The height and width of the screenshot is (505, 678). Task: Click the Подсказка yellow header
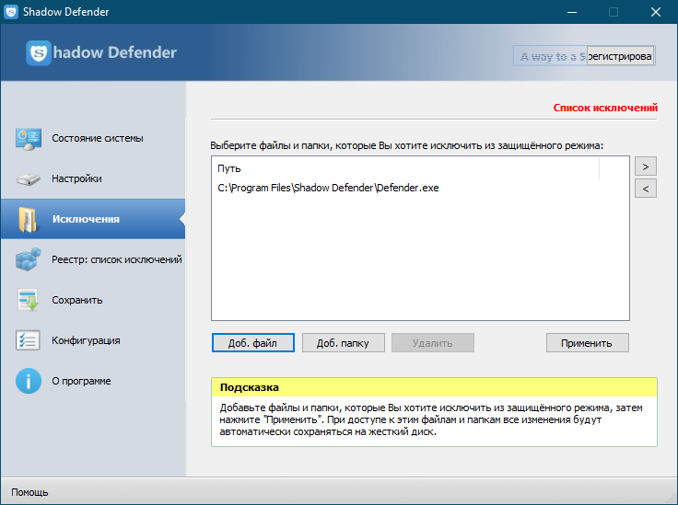click(x=434, y=387)
